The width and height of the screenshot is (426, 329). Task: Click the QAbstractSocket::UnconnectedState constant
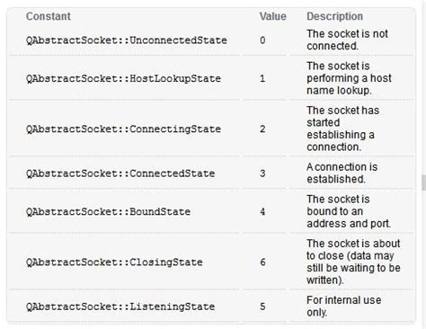click(x=127, y=40)
